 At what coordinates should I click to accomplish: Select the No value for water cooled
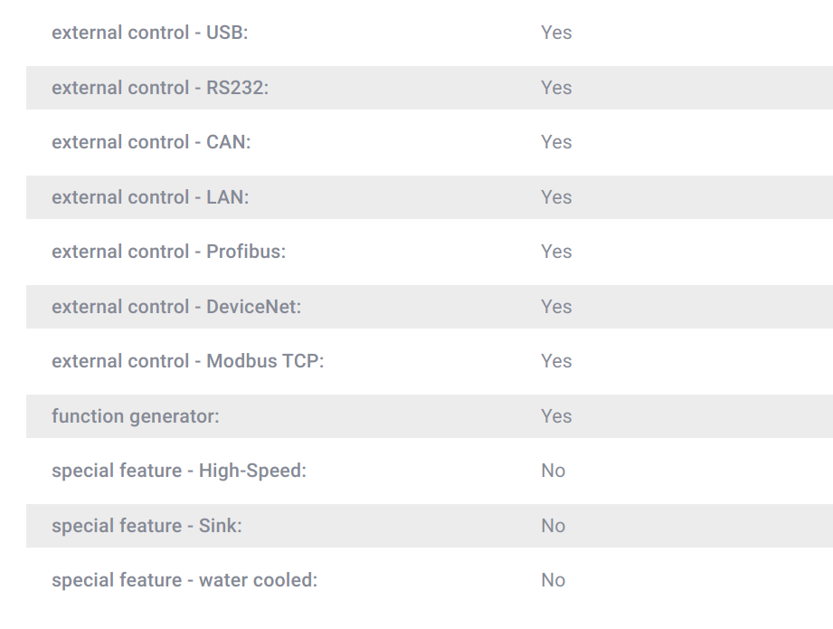(x=553, y=580)
